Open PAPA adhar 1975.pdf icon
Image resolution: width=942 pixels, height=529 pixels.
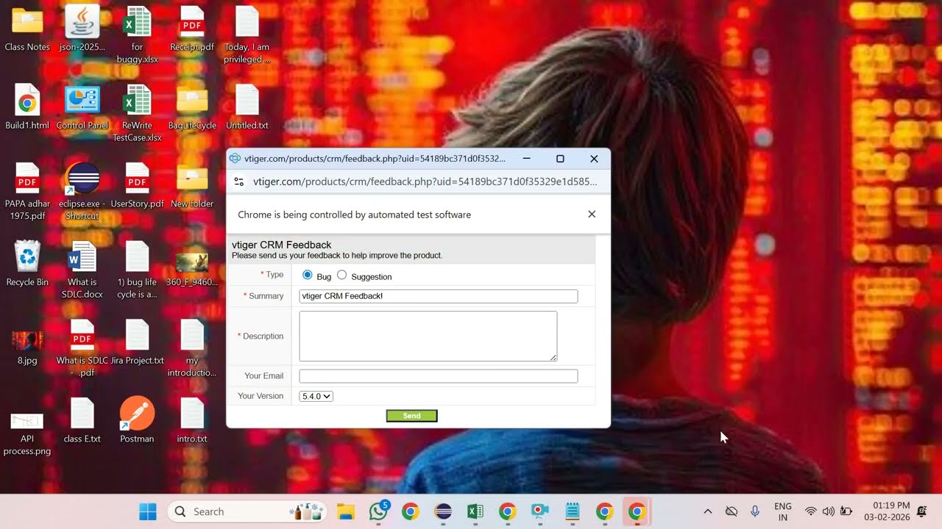pos(27,179)
